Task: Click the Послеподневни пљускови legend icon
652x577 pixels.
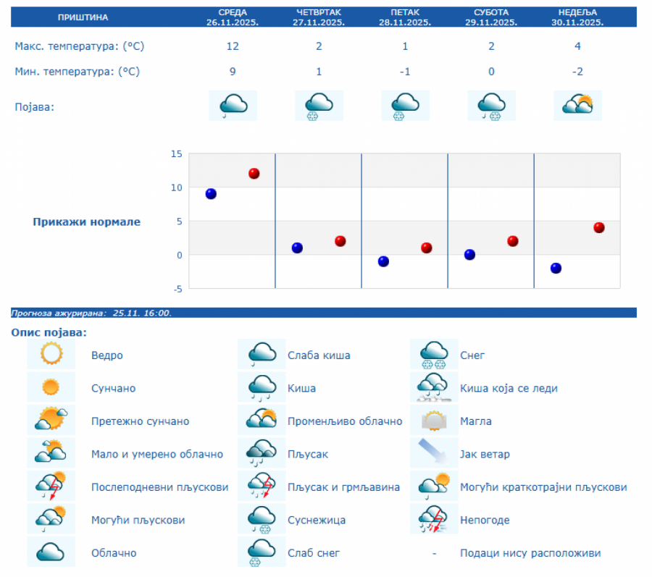Action: click(51, 487)
